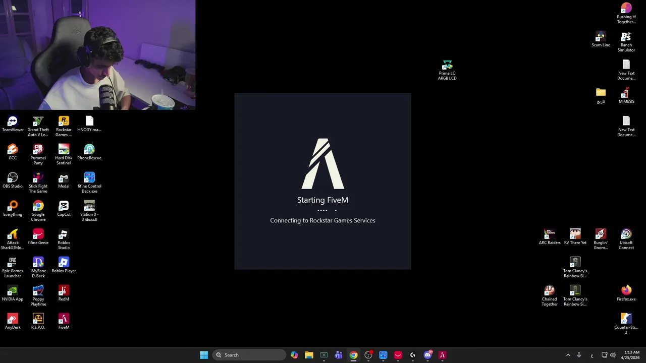
Task: Select the CapCut desktop icon
Action: point(64,209)
